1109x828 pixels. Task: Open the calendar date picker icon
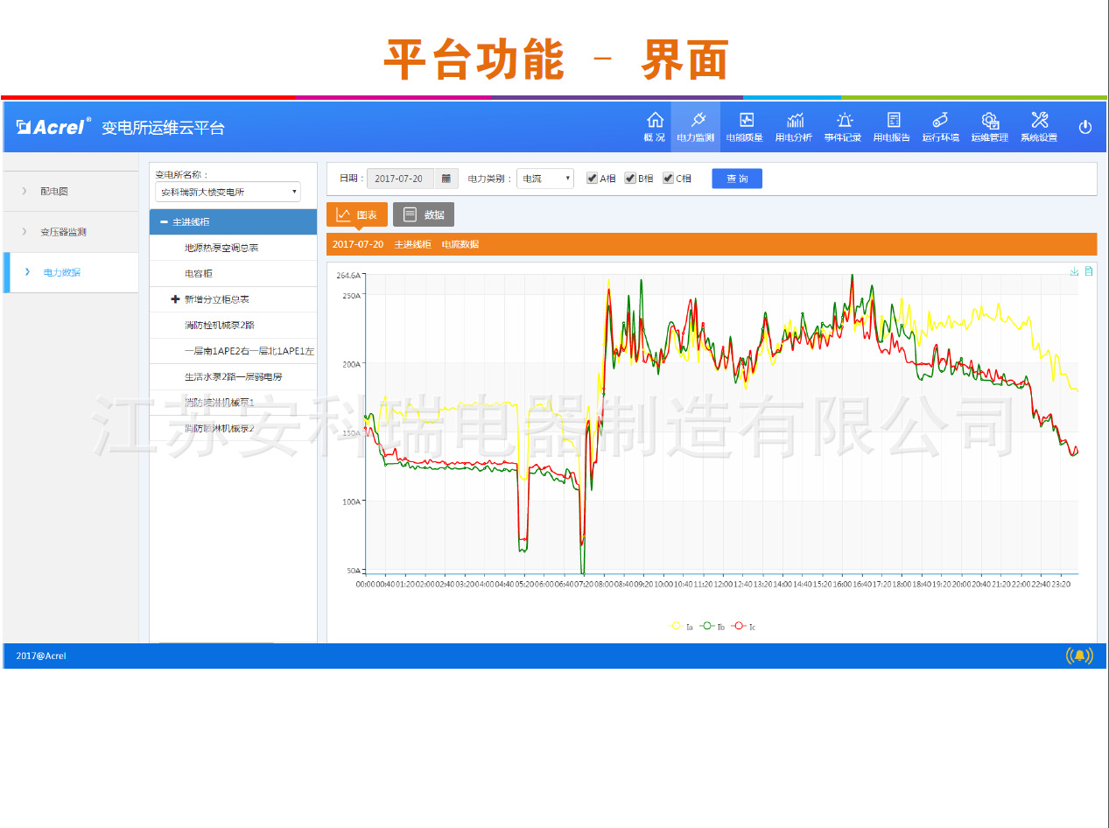pos(446,179)
